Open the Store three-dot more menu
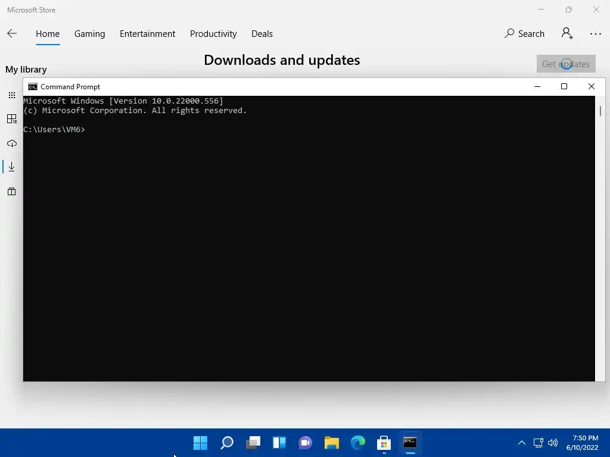This screenshot has height=457, width=610. pyautogui.click(x=595, y=34)
